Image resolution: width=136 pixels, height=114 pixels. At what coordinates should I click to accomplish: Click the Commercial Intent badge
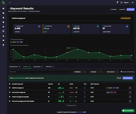(x=126, y=18)
